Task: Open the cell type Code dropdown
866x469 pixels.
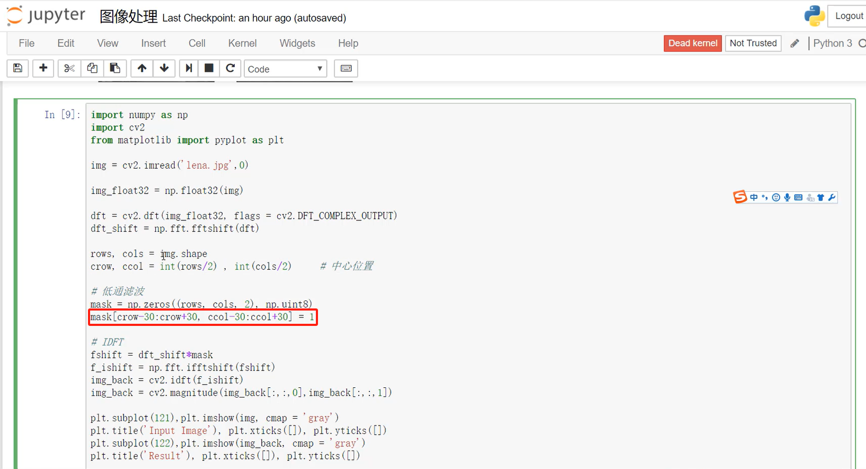Action: 285,69
